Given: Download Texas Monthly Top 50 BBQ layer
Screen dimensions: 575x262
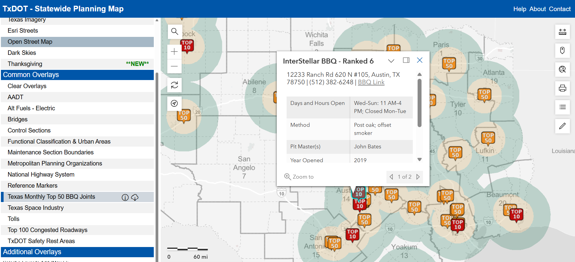Looking at the screenshot, I should [x=135, y=197].
